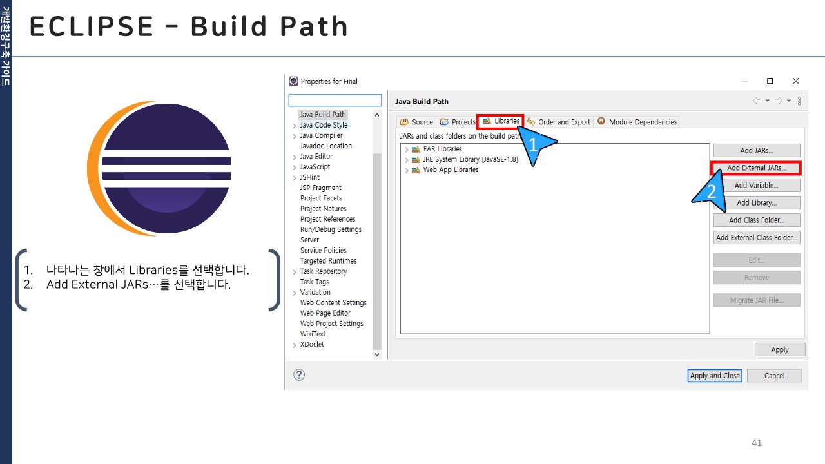Expand the EAR Libraries node
This screenshot has width=825, height=464.
tap(407, 150)
